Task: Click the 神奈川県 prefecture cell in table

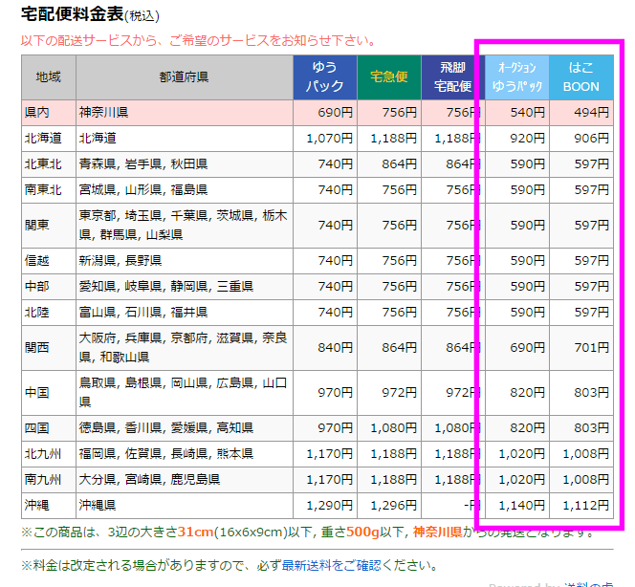Action: pyautogui.click(x=104, y=113)
